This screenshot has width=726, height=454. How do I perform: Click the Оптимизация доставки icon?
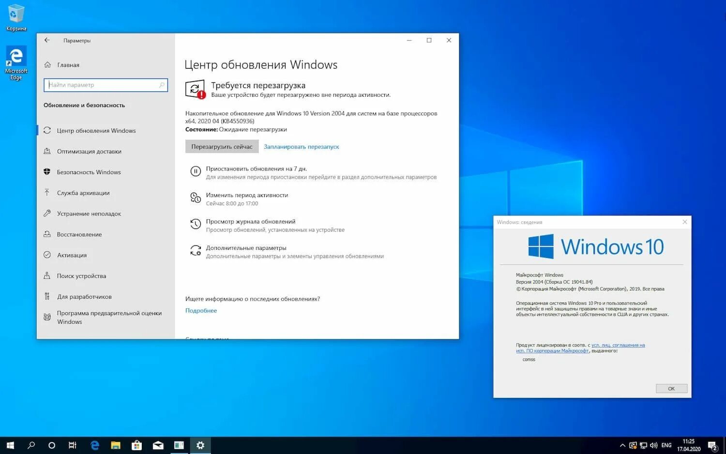tap(47, 151)
